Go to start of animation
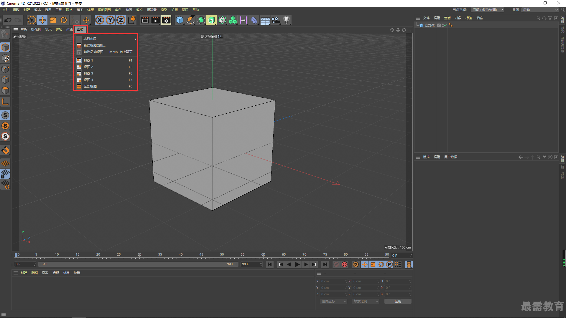Viewport: 566px width, 318px height. 270,264
